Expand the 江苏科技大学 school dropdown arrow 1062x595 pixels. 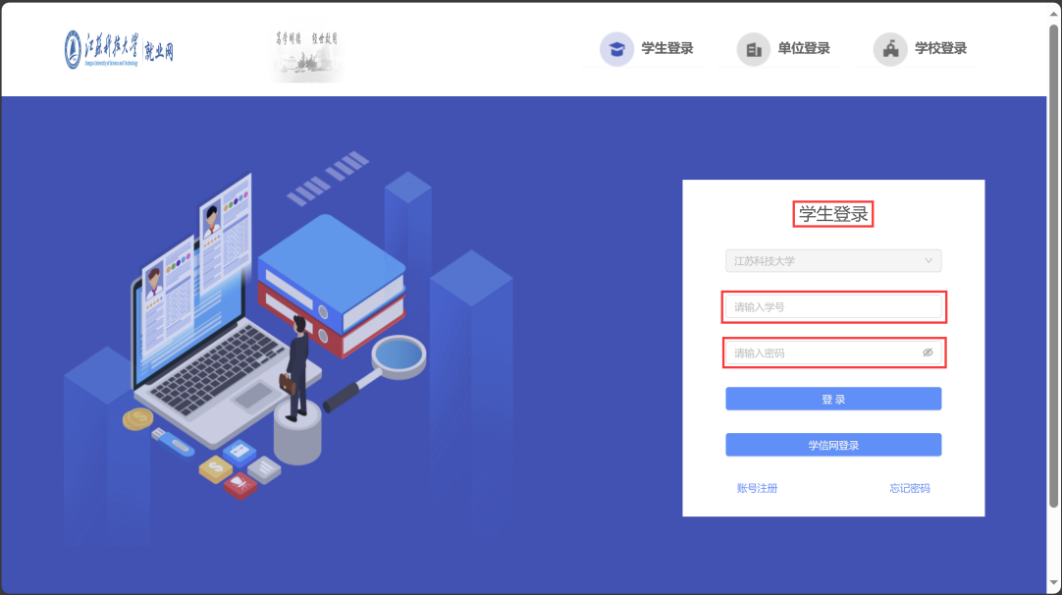[x=929, y=261]
